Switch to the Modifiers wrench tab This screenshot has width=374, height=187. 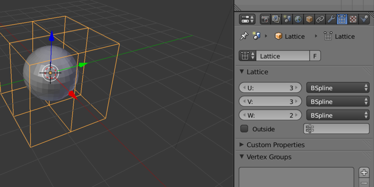331,19
